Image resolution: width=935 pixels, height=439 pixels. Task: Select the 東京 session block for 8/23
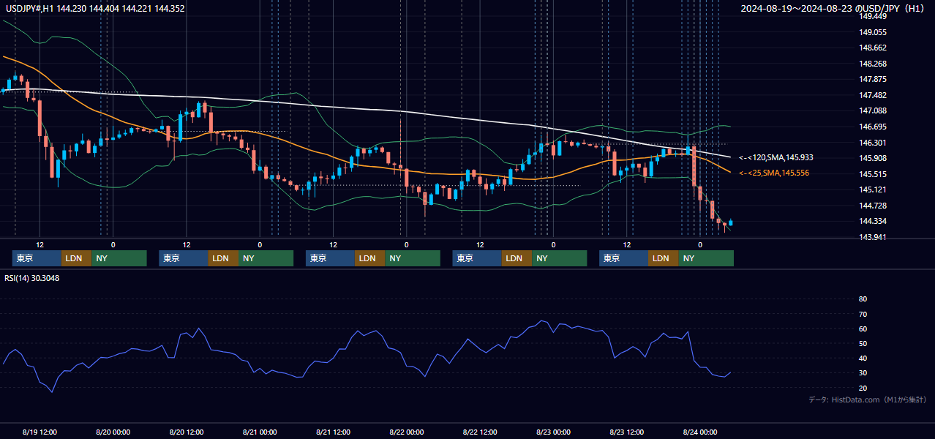[623, 258]
